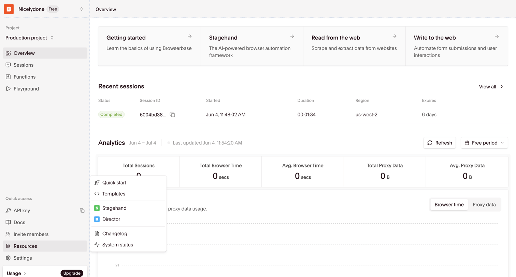Image resolution: width=516 pixels, height=277 pixels.
Task: Open the Nicelydone organization switcher chevrons
Action: click(82, 9)
